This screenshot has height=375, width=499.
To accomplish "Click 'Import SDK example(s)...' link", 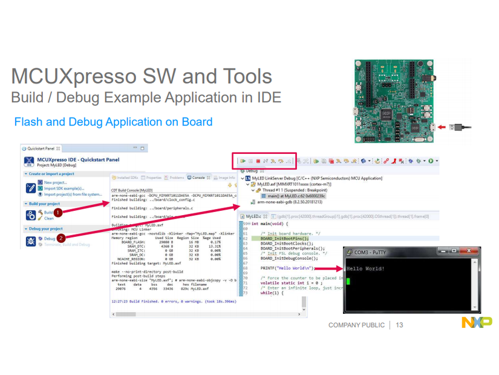I will point(64,188).
